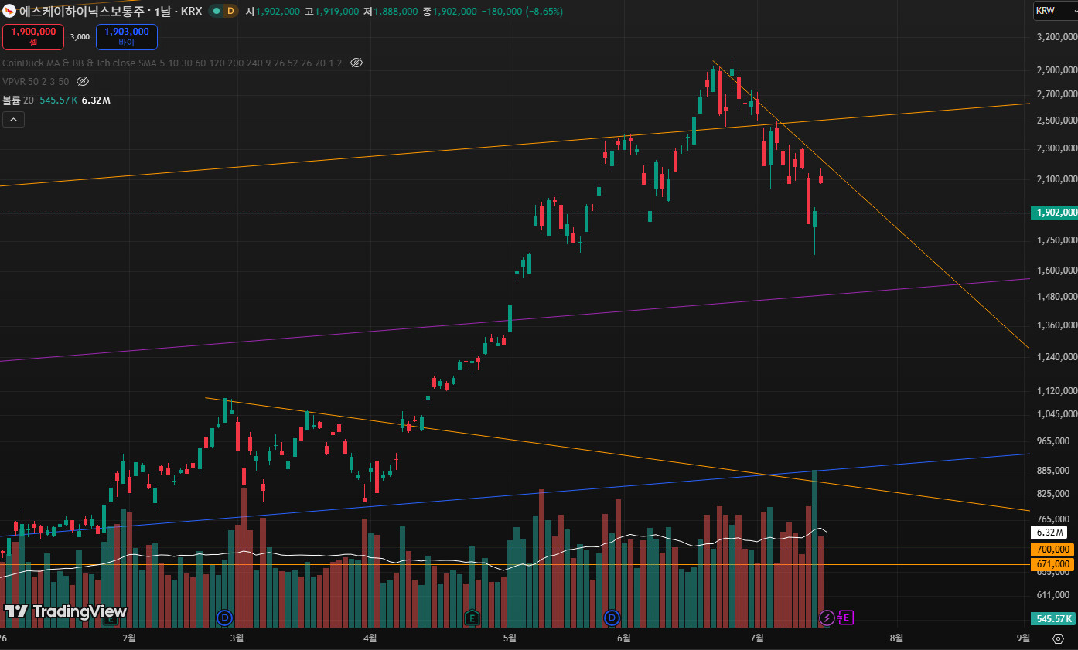
Task: Select the orange 700,000 price line label
Action: [1052, 550]
